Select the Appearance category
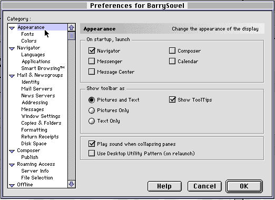 [x=31, y=27]
